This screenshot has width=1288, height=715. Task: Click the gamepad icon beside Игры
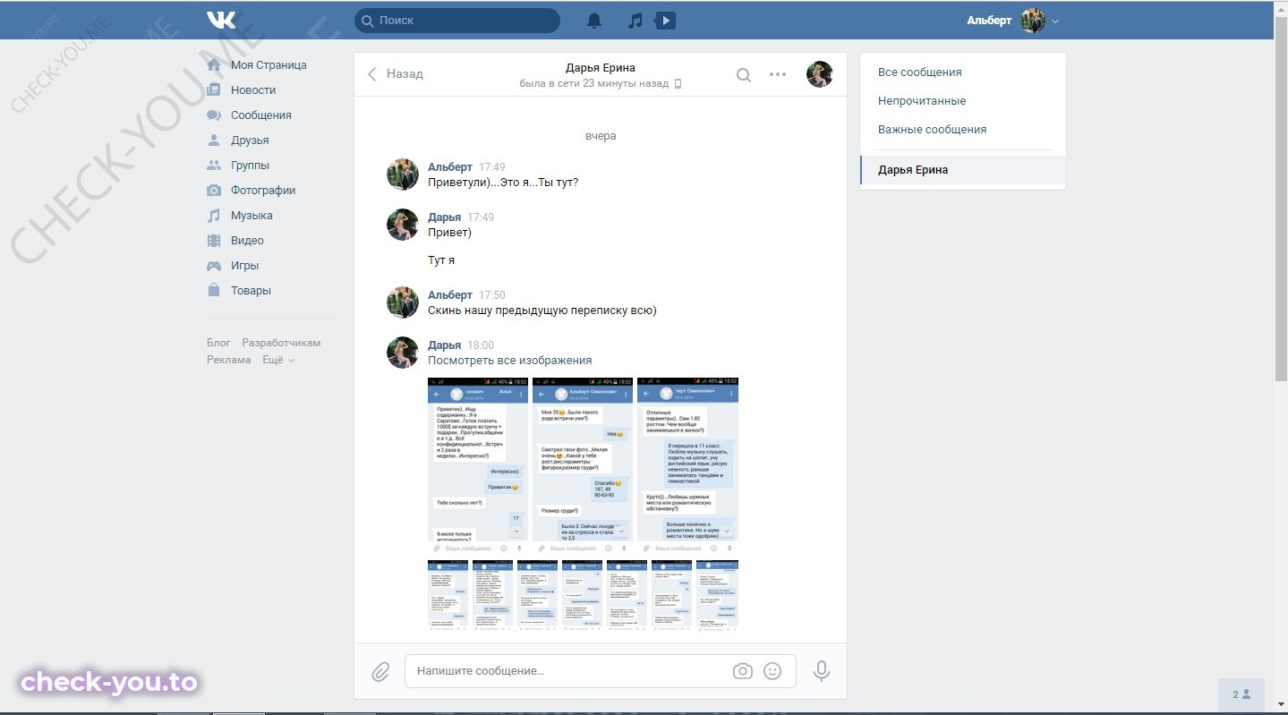(x=214, y=266)
